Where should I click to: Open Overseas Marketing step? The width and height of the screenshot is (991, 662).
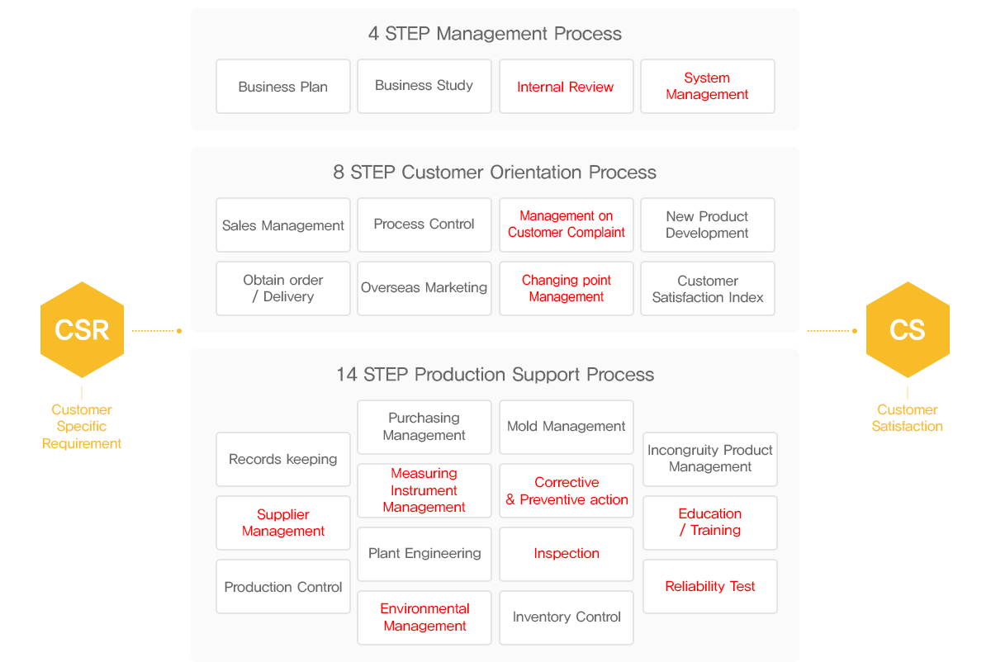(424, 288)
